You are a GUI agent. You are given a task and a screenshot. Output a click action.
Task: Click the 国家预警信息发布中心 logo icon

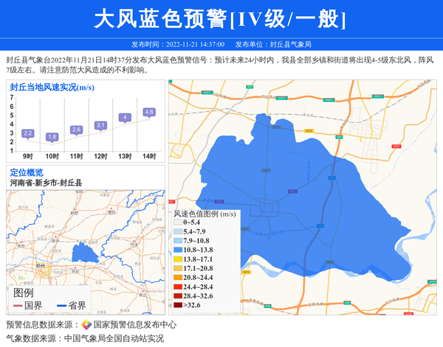(86, 325)
